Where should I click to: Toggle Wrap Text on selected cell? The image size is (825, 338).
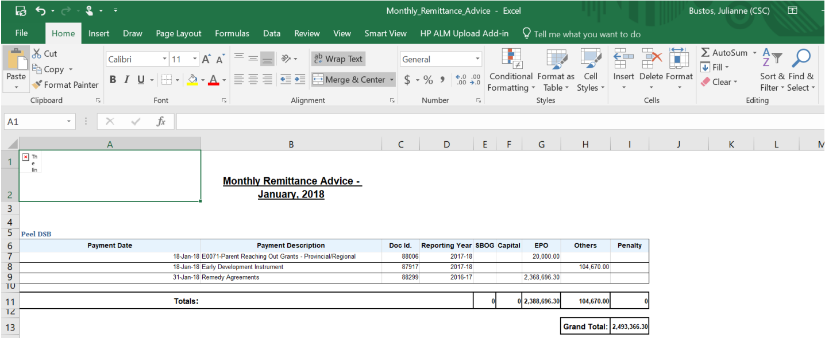tap(338, 59)
